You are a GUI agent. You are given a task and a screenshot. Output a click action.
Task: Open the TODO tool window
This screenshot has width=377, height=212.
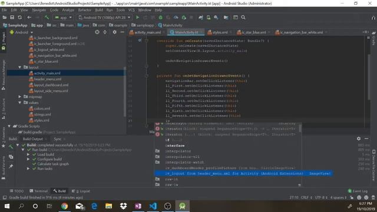[x=16, y=191]
